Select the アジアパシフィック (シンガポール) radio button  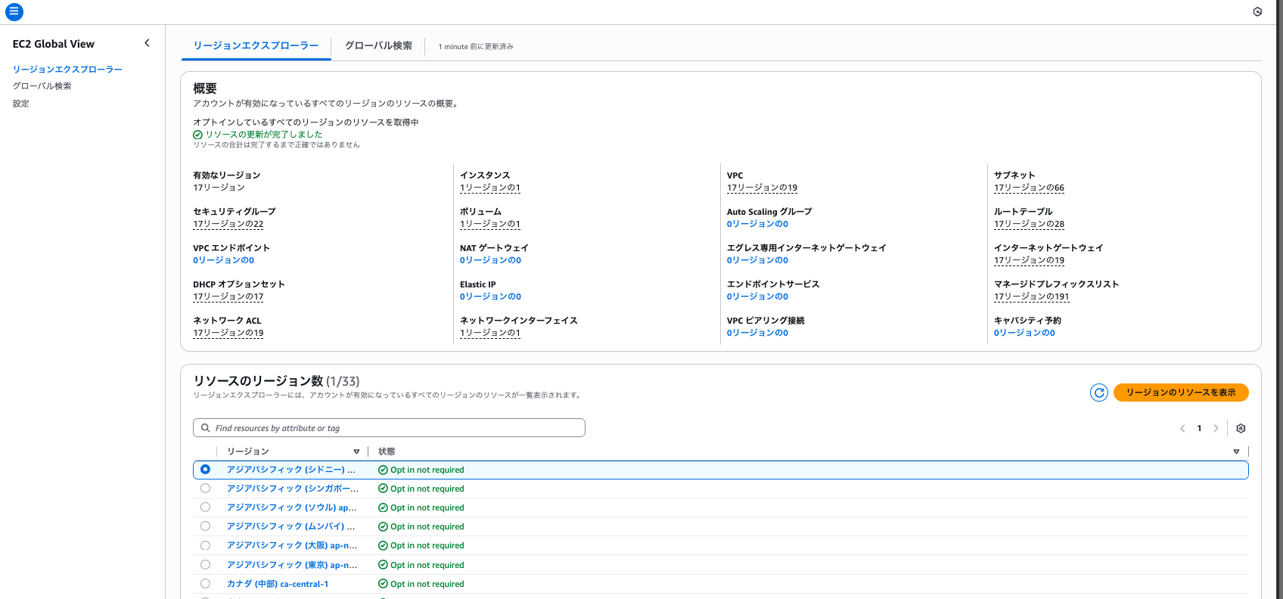click(205, 489)
